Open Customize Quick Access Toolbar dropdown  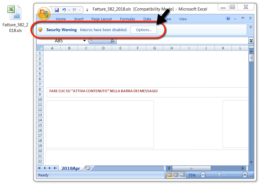coord(87,10)
